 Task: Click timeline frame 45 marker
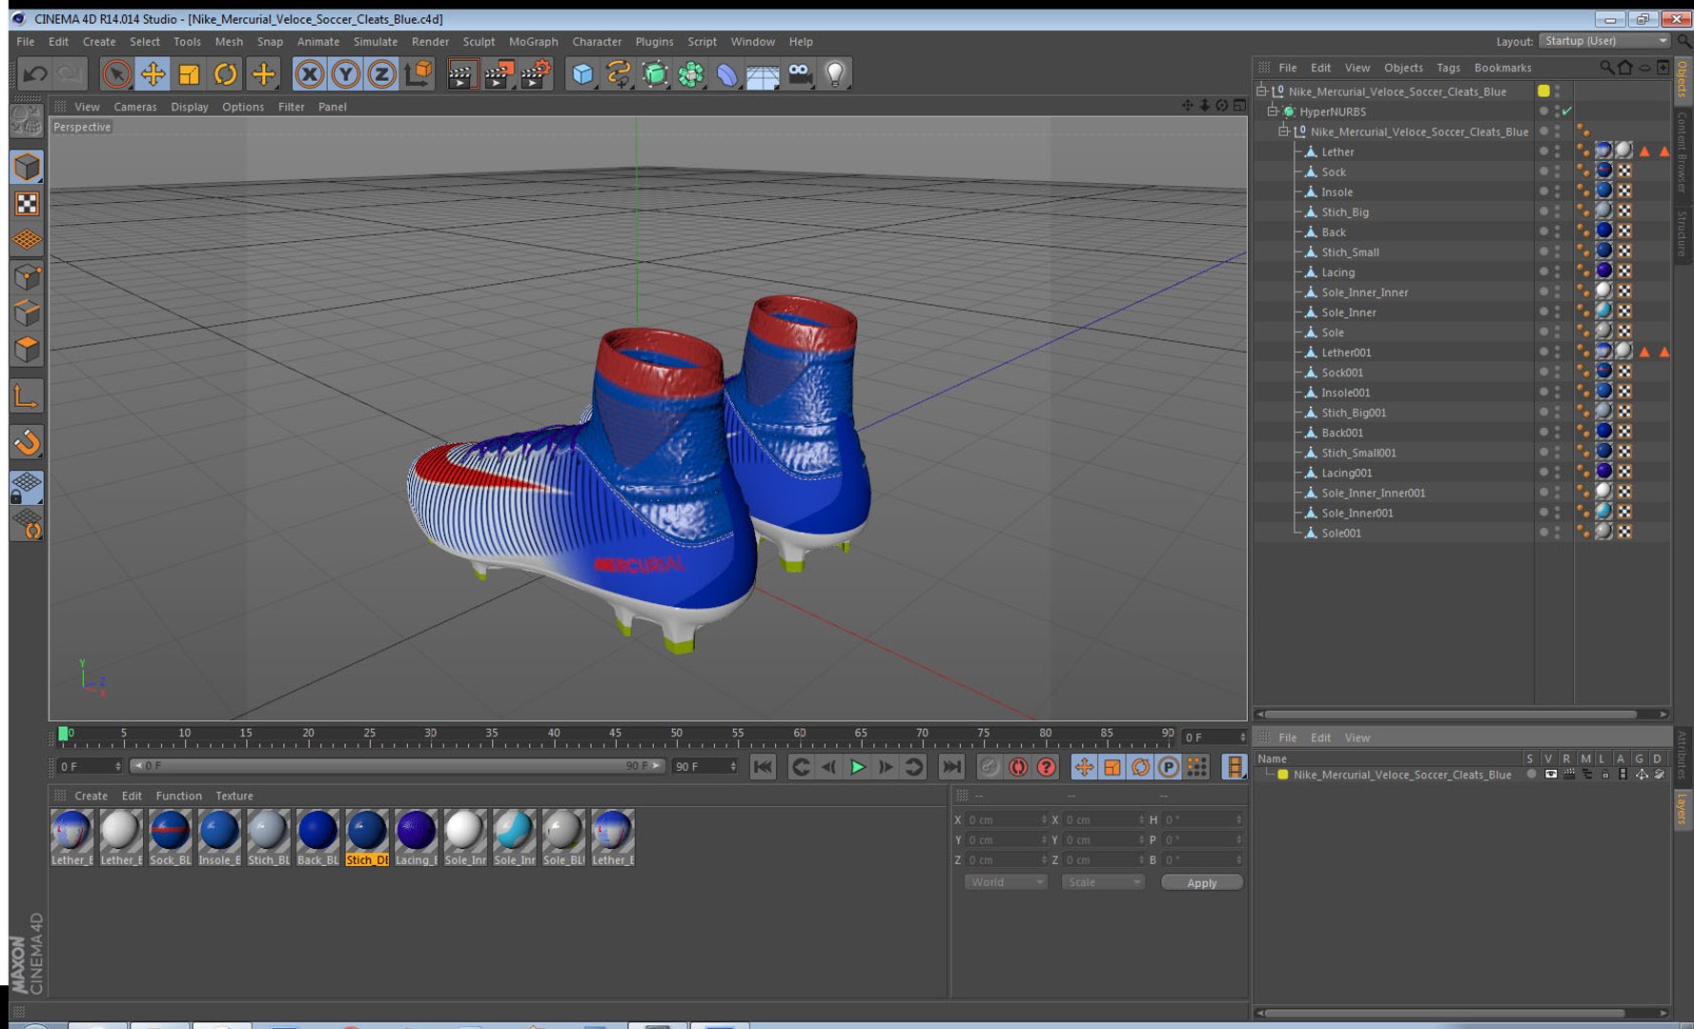pos(615,736)
